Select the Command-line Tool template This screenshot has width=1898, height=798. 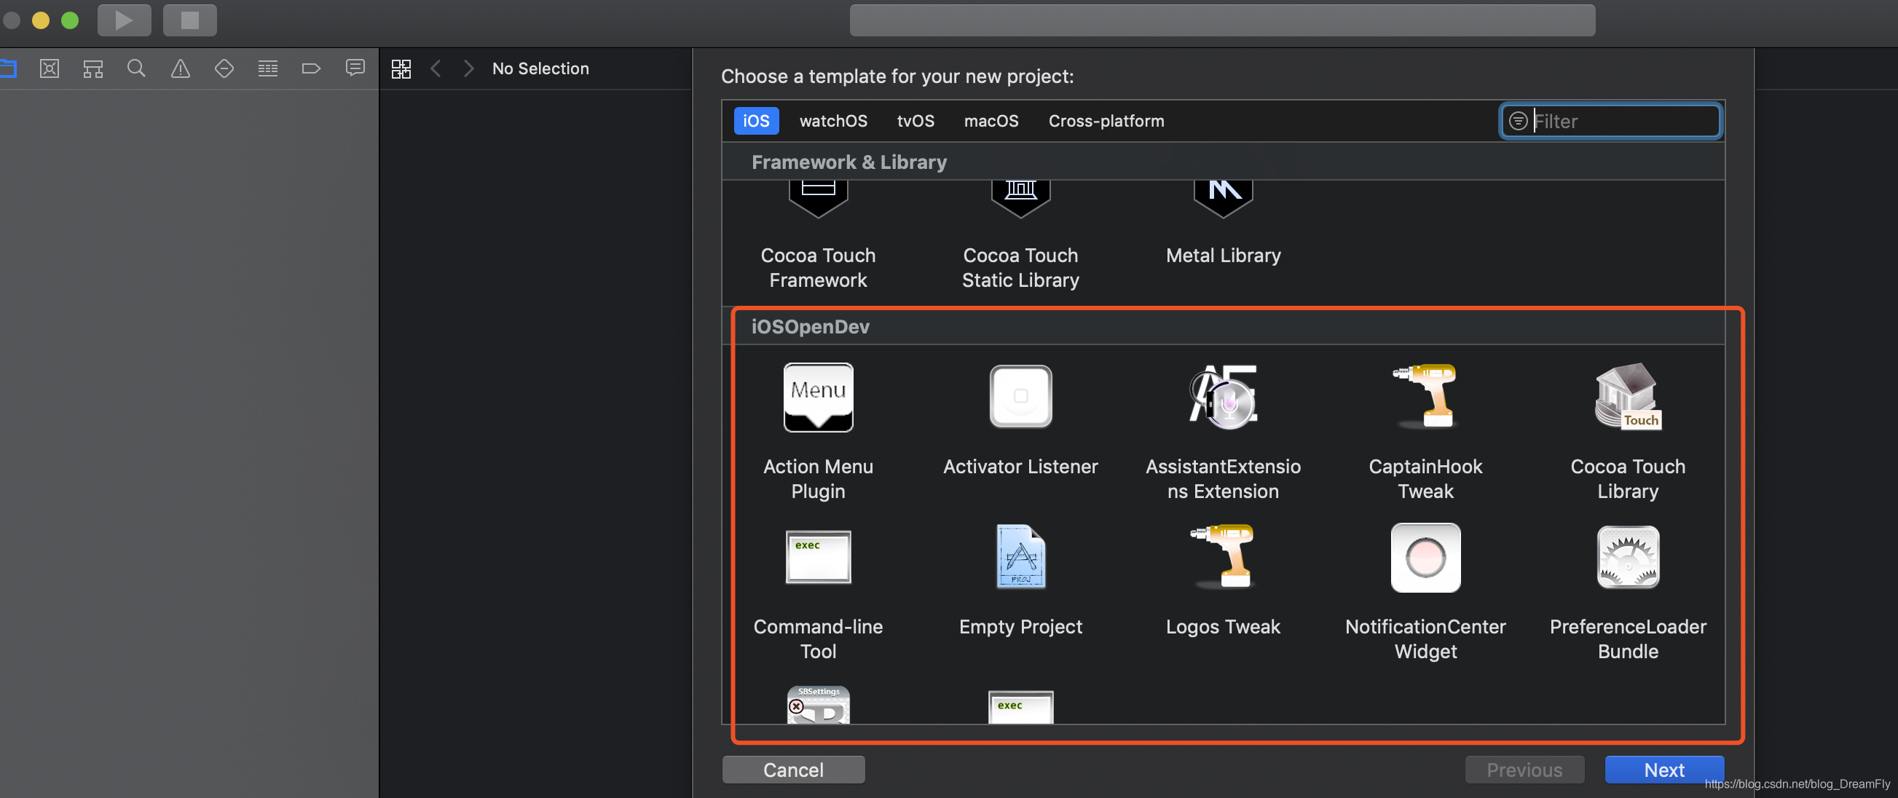click(x=818, y=557)
